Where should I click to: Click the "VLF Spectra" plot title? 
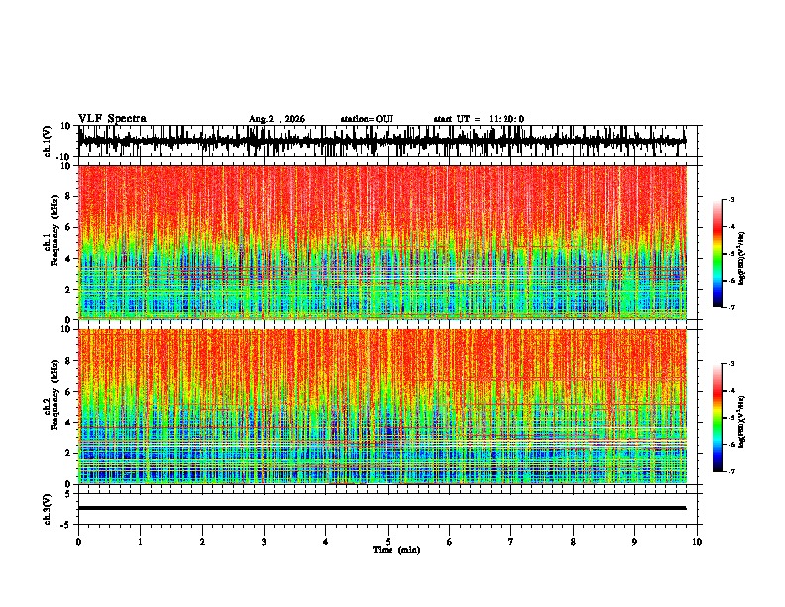(112, 118)
